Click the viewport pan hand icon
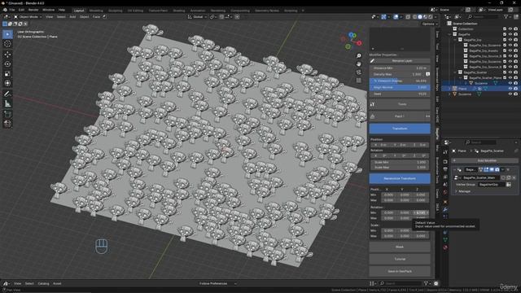Image resolution: width=521 pixels, height=293 pixels. click(359, 63)
